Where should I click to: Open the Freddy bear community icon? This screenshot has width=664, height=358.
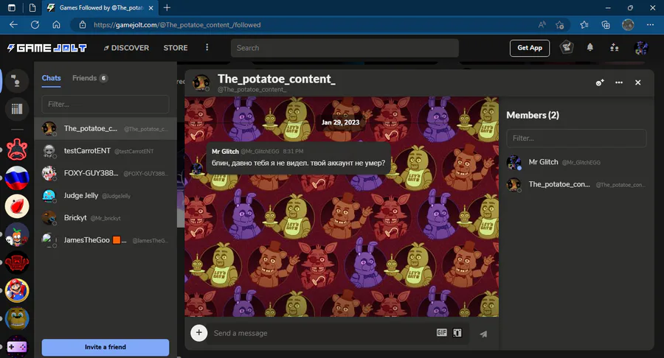point(17,319)
